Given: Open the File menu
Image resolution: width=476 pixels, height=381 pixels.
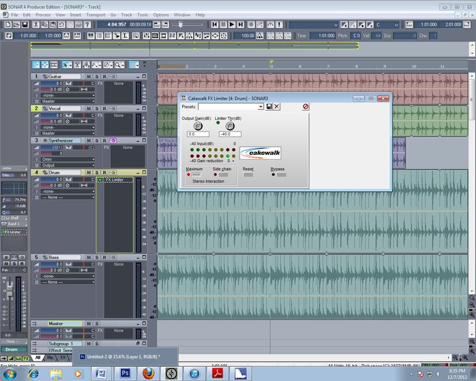Looking at the screenshot, I should tap(14, 15).
